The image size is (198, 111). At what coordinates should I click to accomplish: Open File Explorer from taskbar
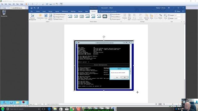55,109
